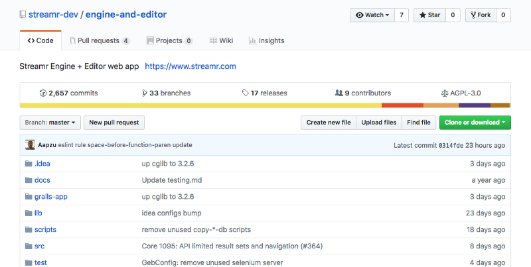Image resolution: width=531 pixels, height=267 pixels.
Task: View the stargazers count next to Star
Action: 453,15
